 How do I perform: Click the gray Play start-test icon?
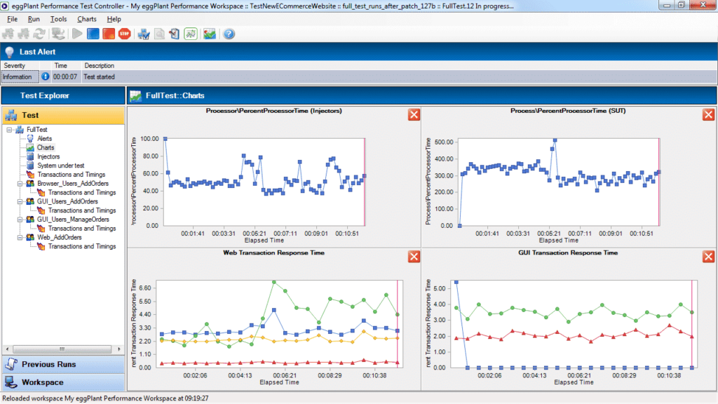[x=77, y=34]
